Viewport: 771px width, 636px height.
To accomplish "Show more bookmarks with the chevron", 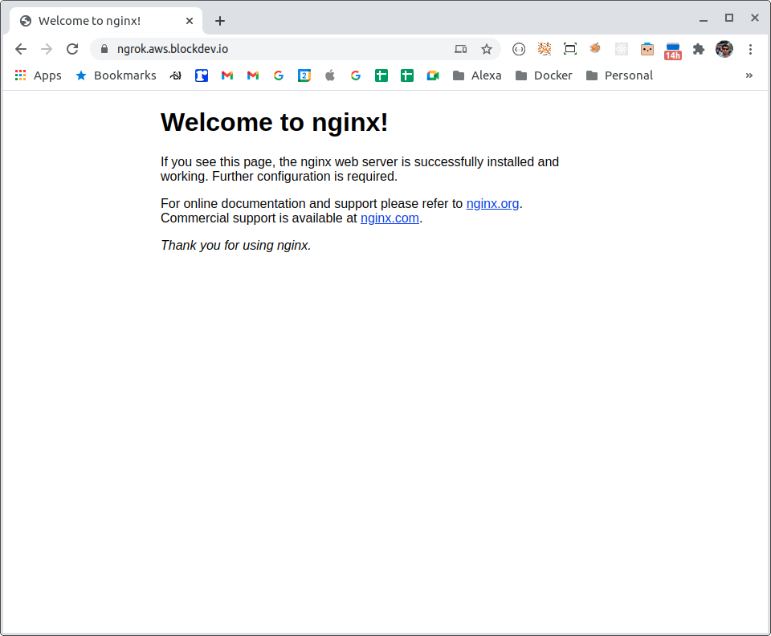I will [x=749, y=75].
